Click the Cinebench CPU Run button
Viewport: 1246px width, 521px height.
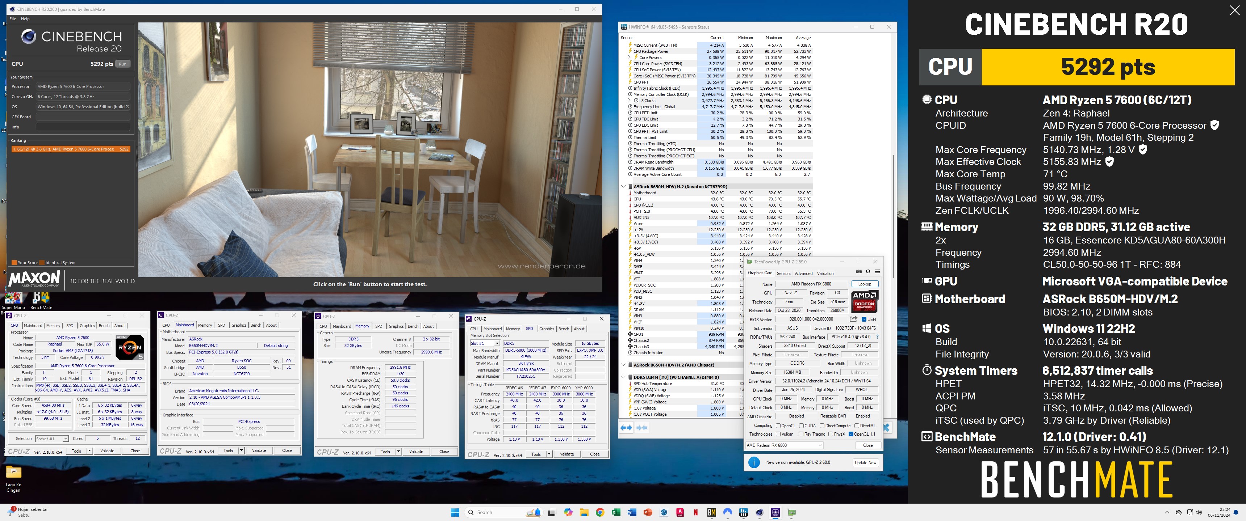[x=123, y=64]
